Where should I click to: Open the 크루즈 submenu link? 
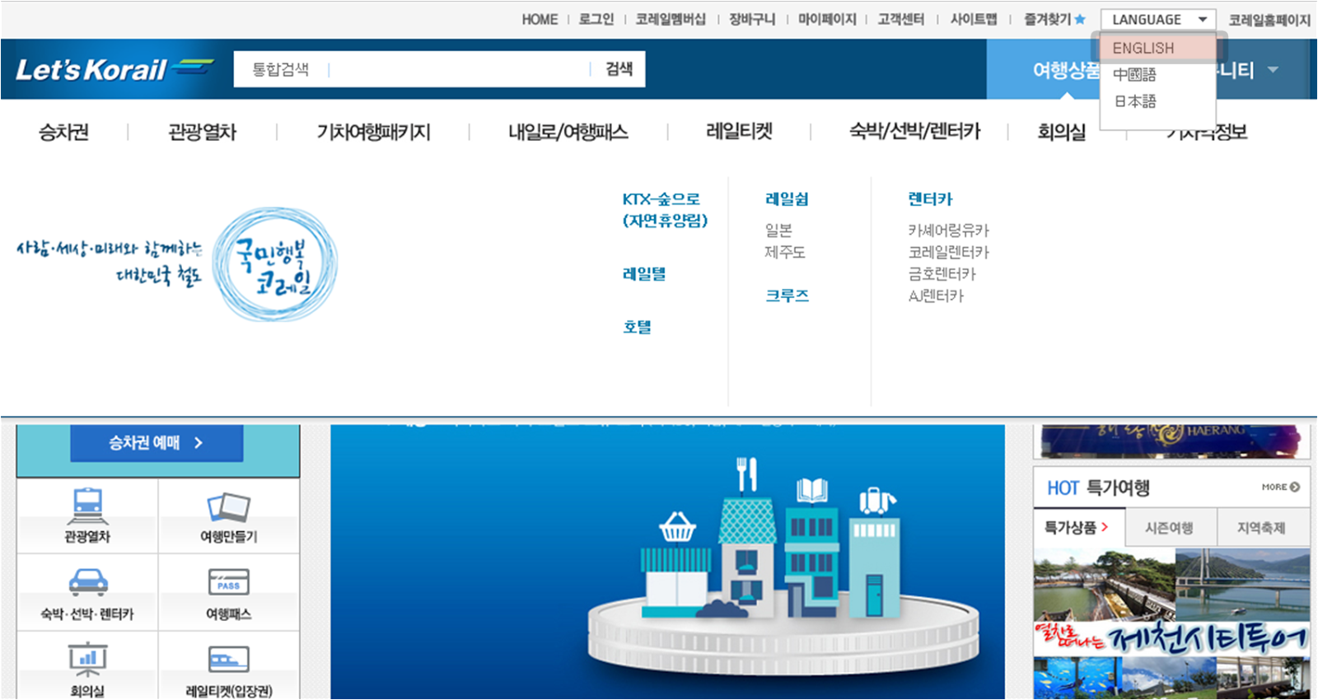point(787,296)
